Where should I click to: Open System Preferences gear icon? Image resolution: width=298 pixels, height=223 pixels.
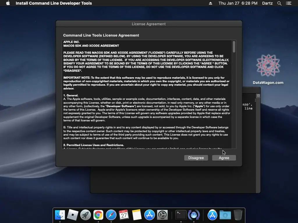point(162,215)
